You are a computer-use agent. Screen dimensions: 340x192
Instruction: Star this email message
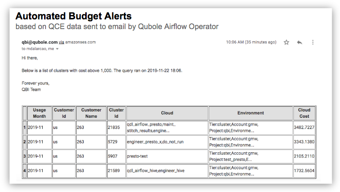[x=286, y=42]
